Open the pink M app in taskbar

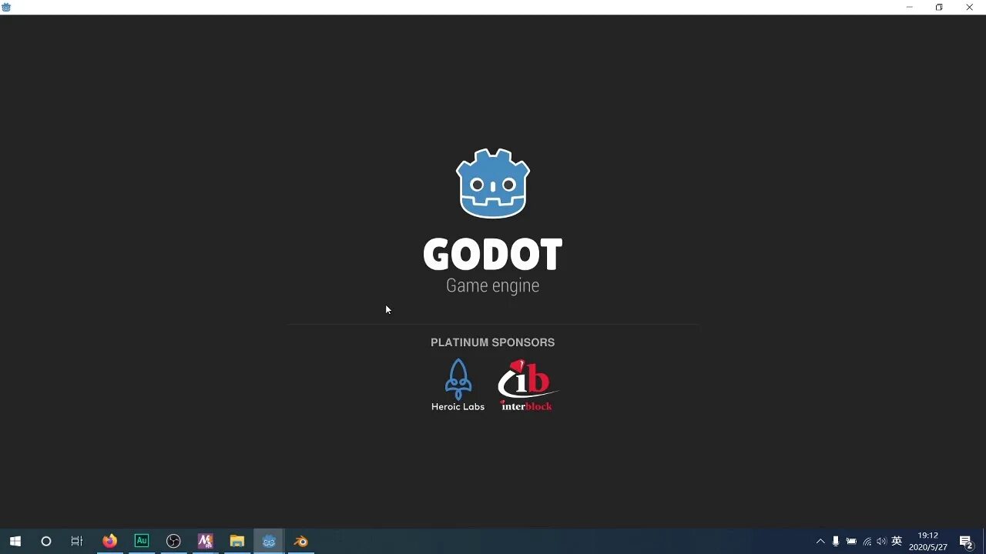[x=205, y=541]
